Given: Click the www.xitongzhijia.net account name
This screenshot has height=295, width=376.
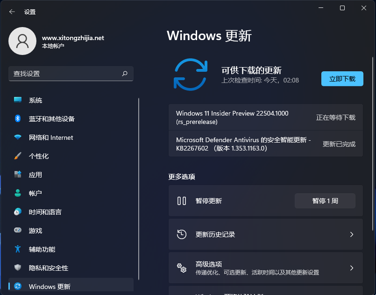Looking at the screenshot, I should pos(73,38).
